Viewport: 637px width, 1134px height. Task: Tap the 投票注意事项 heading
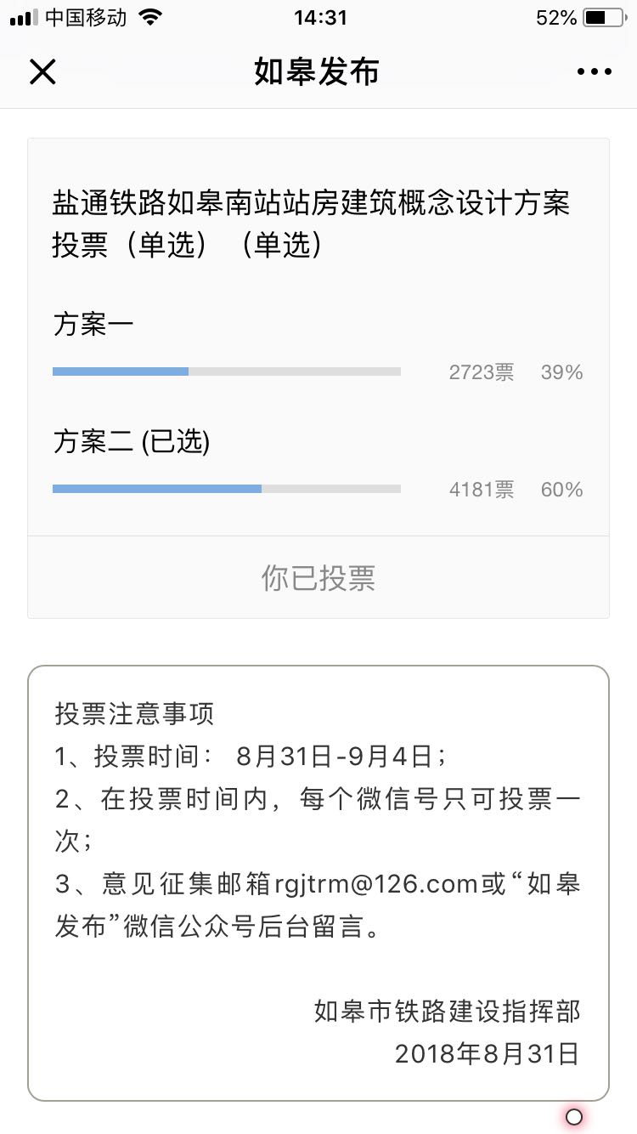coord(134,713)
